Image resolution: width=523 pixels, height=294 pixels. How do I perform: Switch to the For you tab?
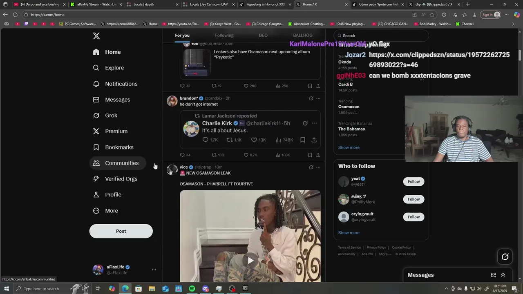pos(182,36)
